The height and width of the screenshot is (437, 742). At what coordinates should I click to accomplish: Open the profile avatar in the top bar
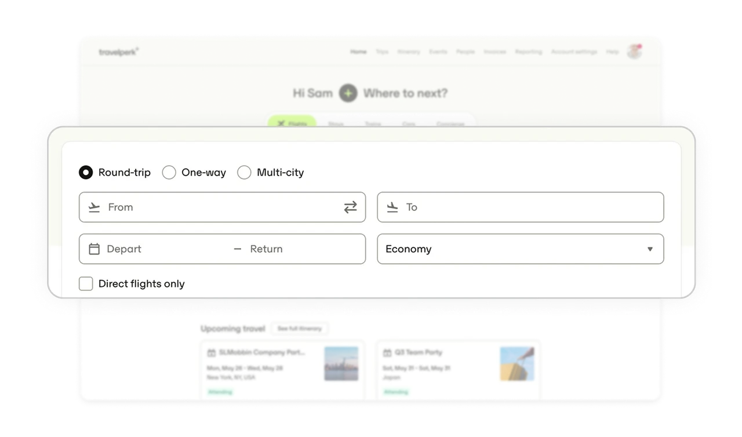tap(634, 51)
